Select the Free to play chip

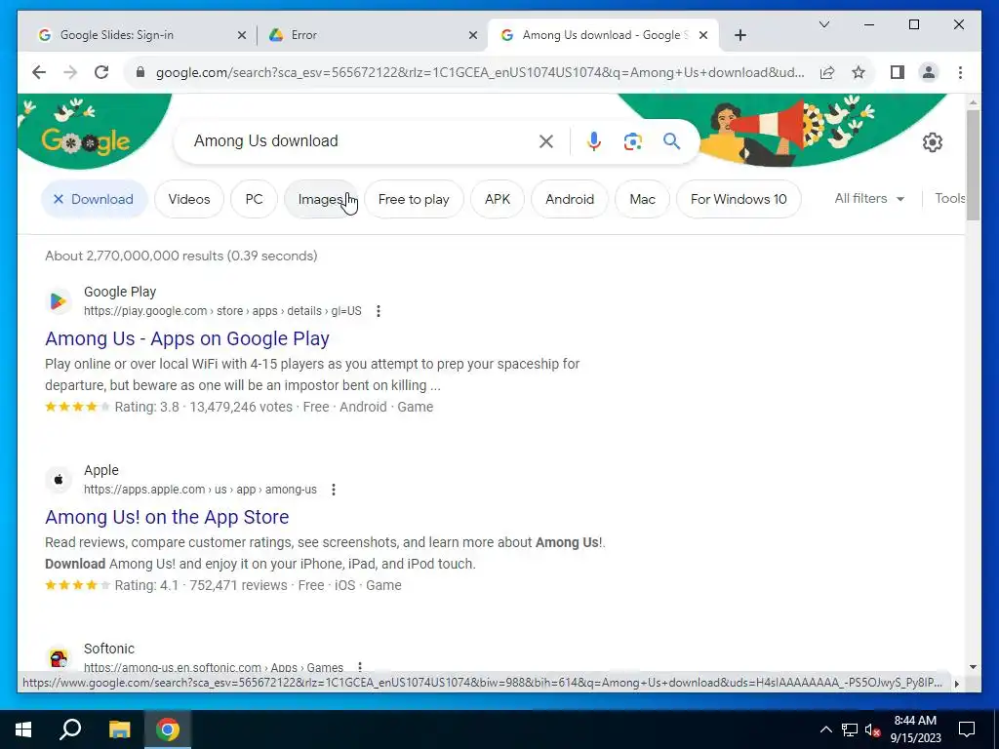(x=414, y=199)
